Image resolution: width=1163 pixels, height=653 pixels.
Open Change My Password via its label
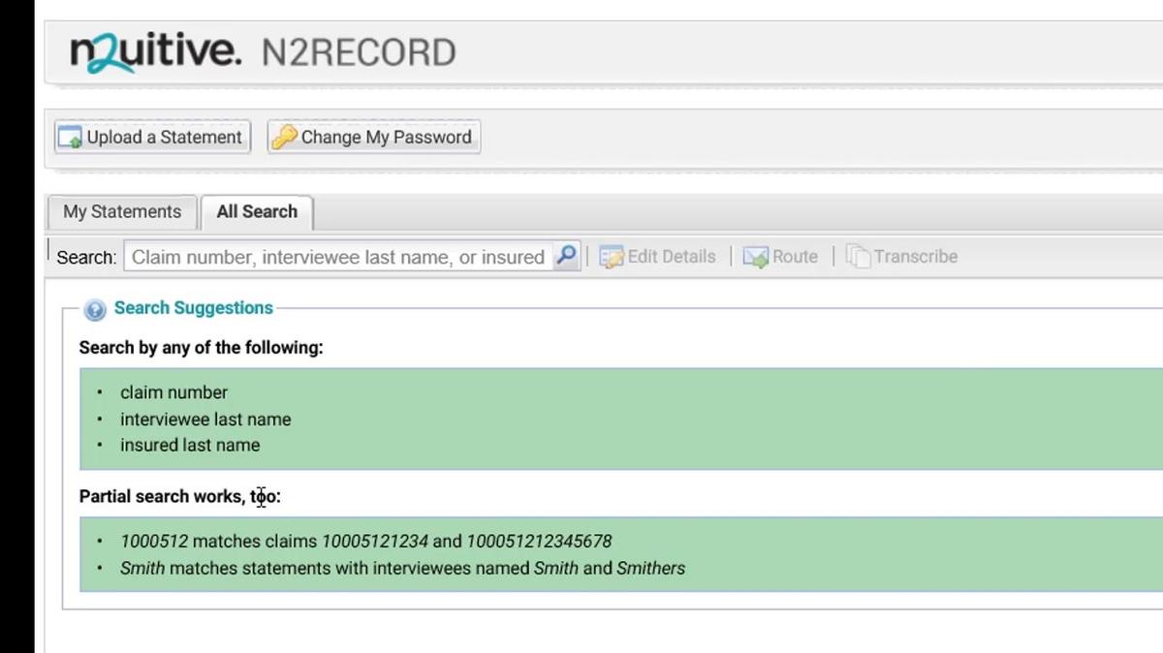386,138
